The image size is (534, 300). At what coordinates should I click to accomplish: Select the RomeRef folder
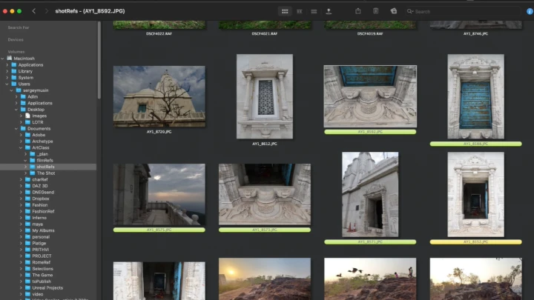coord(42,262)
